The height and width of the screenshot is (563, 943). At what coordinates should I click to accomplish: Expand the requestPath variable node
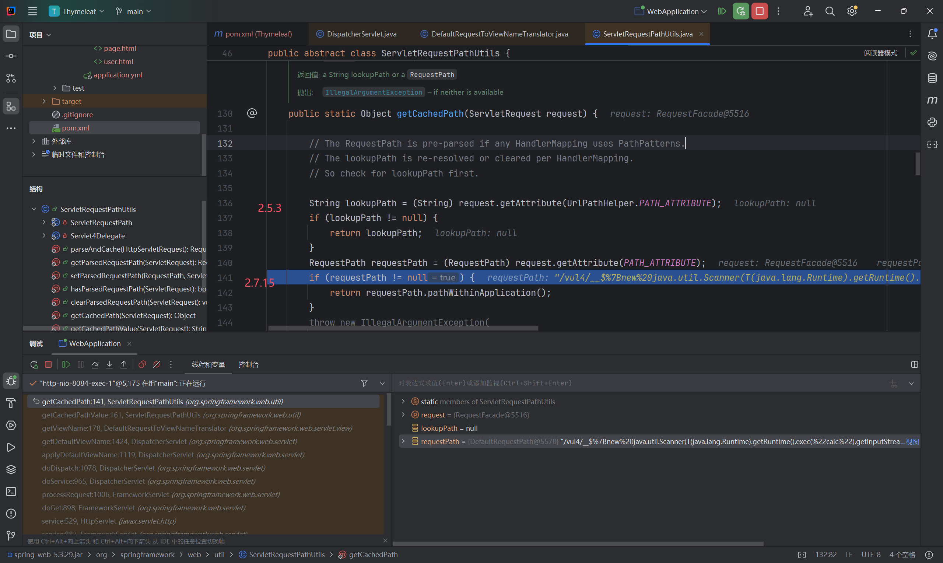403,441
